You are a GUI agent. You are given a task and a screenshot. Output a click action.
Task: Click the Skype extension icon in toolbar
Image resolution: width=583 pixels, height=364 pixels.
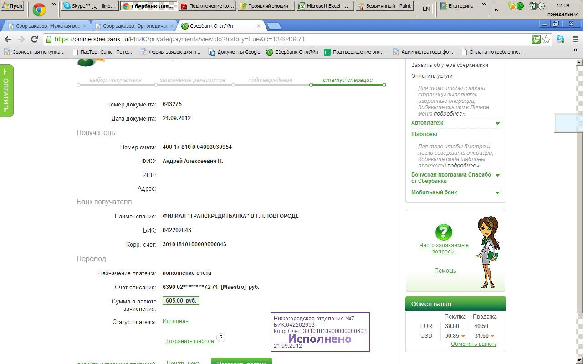pyautogui.click(x=561, y=40)
